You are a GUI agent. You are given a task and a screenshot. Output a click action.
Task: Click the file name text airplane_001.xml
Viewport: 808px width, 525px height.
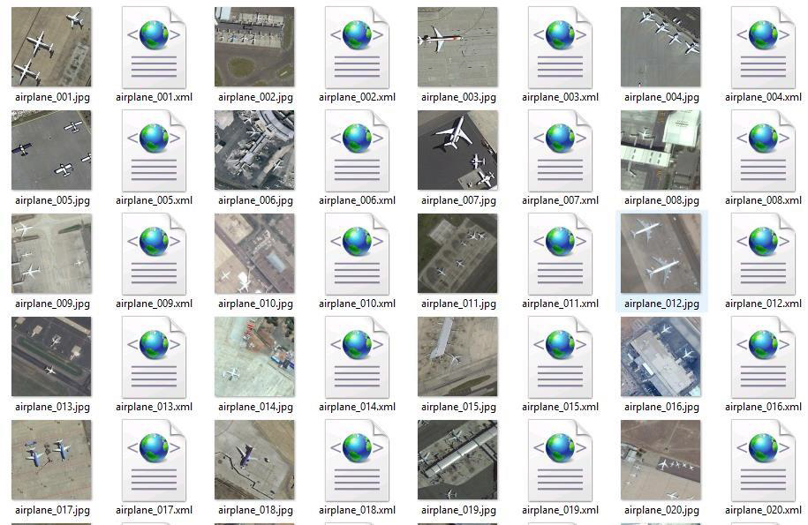point(154,97)
